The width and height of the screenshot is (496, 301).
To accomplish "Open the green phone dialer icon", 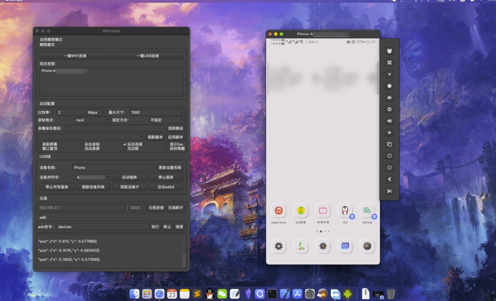I will (301, 246).
